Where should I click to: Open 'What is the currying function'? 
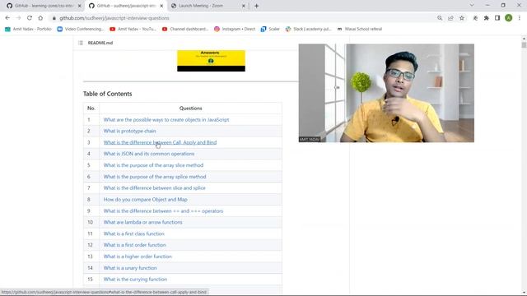pos(135,280)
